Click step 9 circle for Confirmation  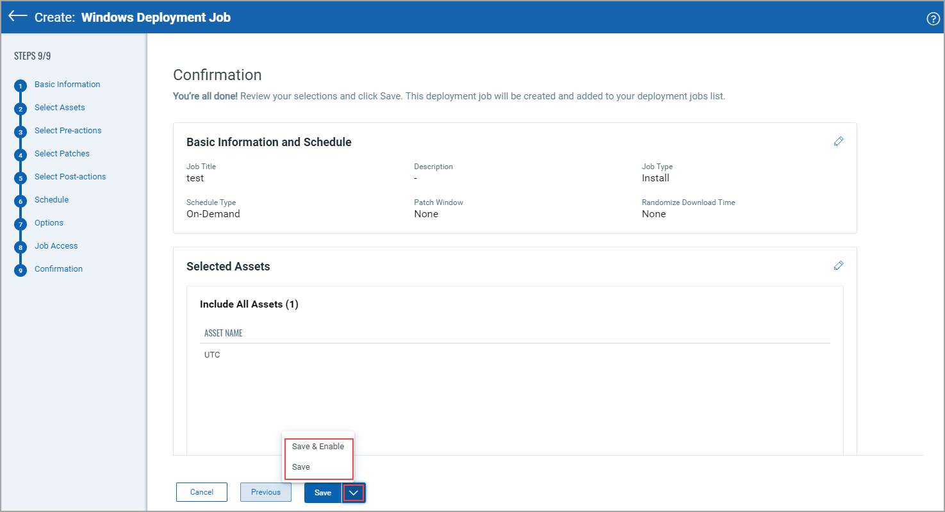click(x=21, y=270)
